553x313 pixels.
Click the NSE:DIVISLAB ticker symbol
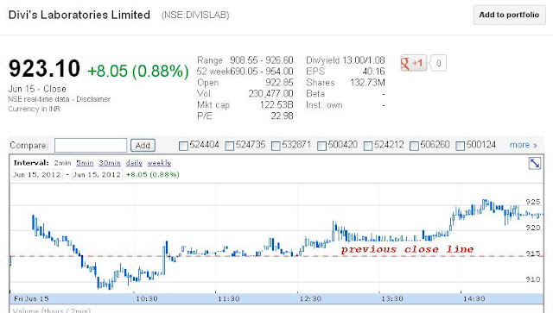point(195,16)
